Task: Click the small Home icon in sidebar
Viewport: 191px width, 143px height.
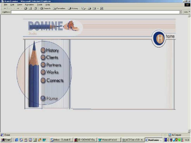Action: (x=43, y=98)
